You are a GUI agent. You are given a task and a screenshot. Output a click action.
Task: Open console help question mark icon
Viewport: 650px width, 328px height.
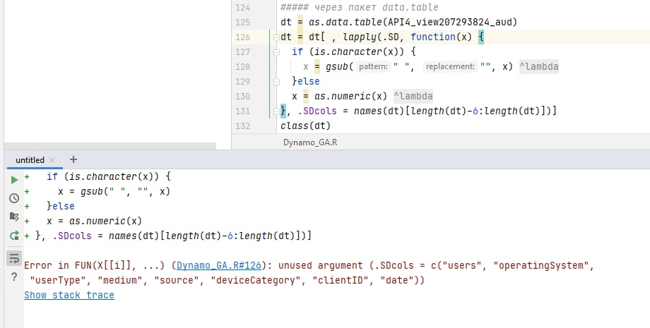tap(14, 277)
